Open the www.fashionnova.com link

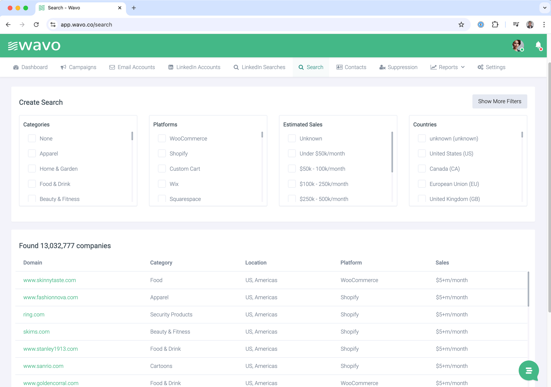[51, 297]
